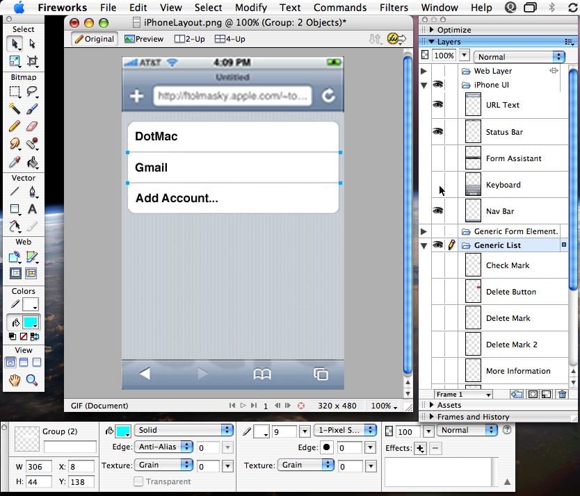Screen dimensions: 580x496
Task: Pick the Line tool
Action: click(15, 192)
